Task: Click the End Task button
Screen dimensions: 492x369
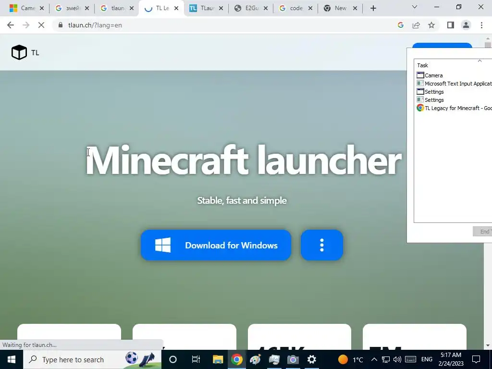Action: pyautogui.click(x=482, y=232)
